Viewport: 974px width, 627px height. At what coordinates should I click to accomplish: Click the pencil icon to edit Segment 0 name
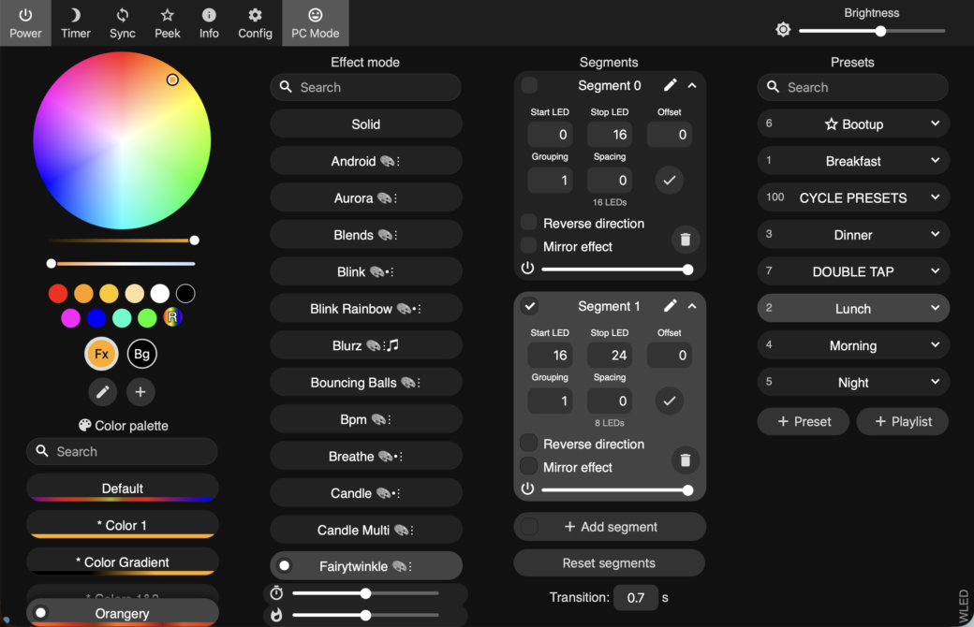coord(670,85)
